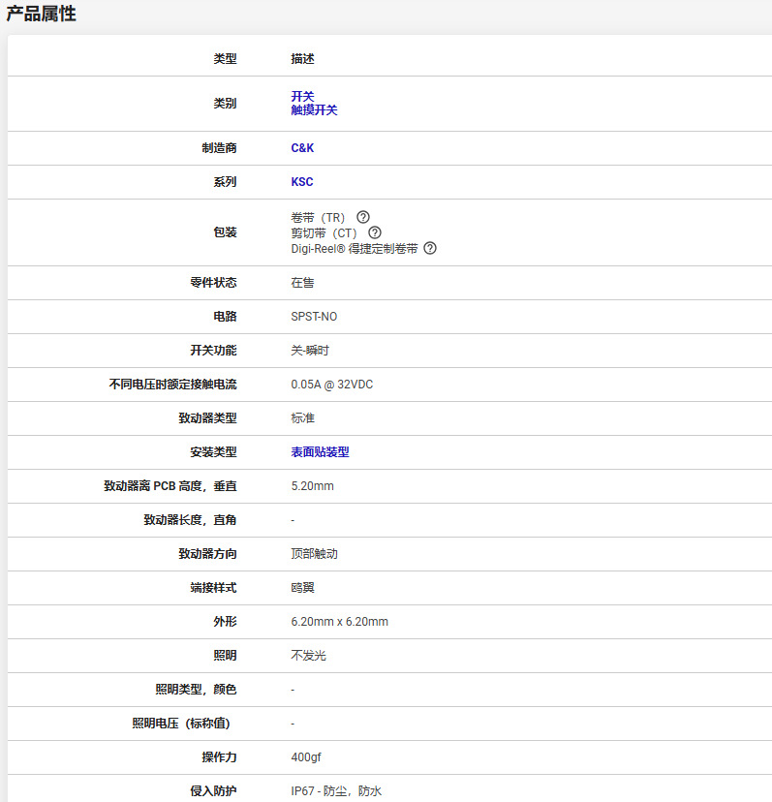Select the 400gf operating force value
The image size is (772, 802).
coord(306,757)
